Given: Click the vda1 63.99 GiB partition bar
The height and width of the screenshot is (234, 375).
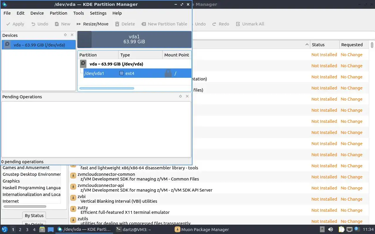Looking at the screenshot, I should tap(134, 39).
